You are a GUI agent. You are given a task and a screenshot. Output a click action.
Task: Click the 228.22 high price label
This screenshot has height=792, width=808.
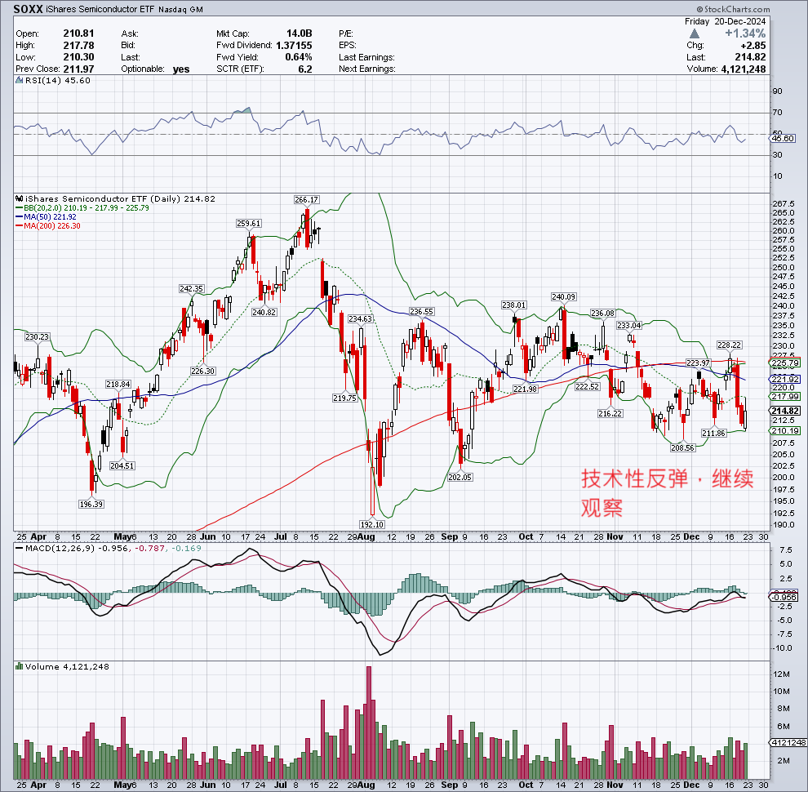point(729,345)
